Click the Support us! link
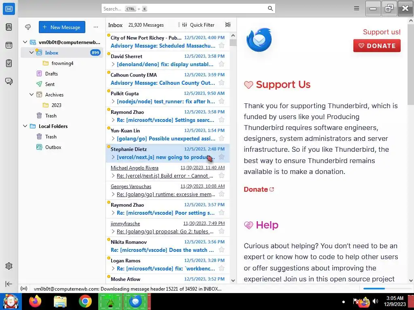414x310 pixels. [382, 32]
